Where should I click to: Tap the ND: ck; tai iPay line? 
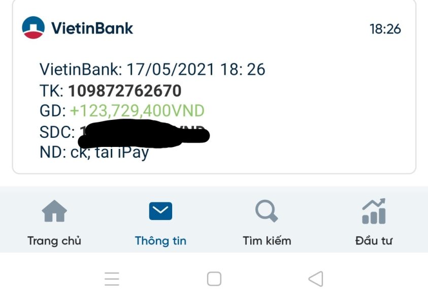[x=94, y=152]
